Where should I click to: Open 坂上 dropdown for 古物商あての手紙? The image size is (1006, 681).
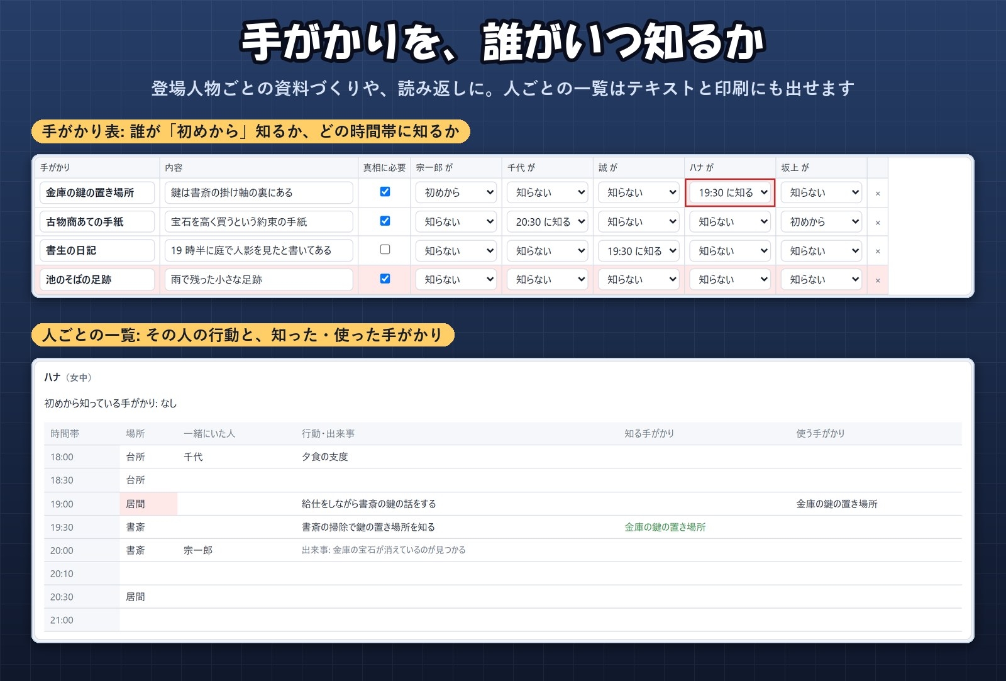(x=821, y=221)
